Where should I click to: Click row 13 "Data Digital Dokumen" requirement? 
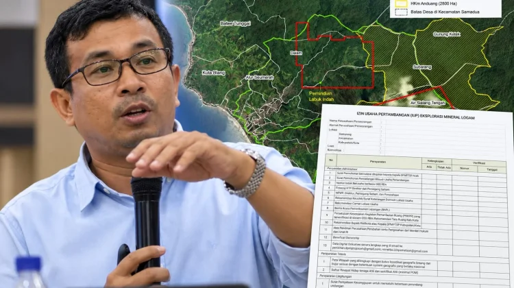(x=380, y=248)
